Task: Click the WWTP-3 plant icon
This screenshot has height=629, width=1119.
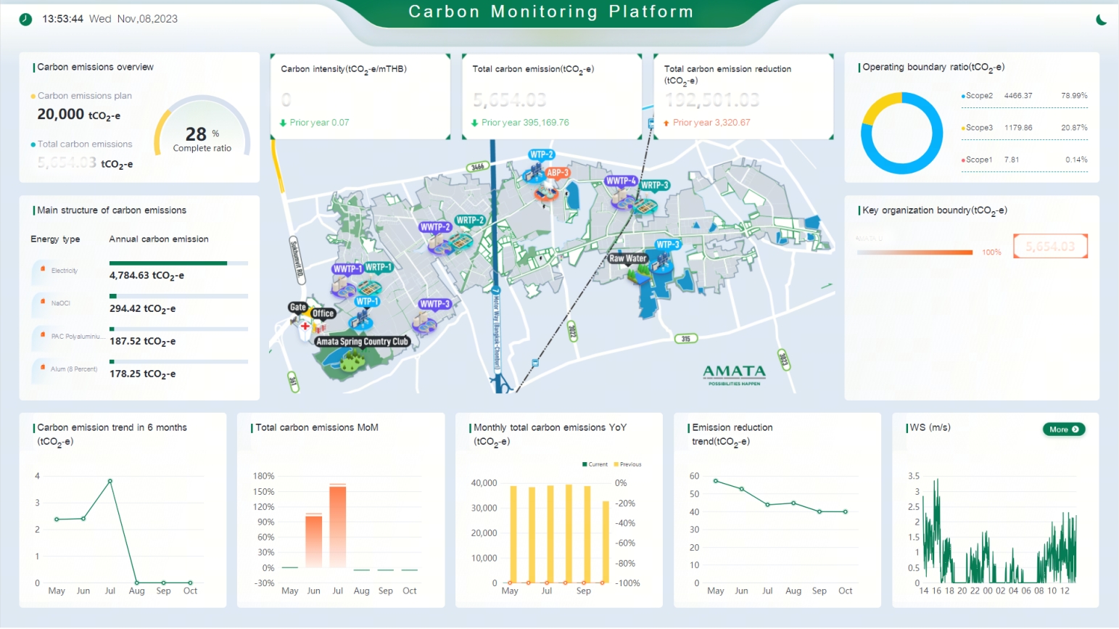Action: click(434, 305)
